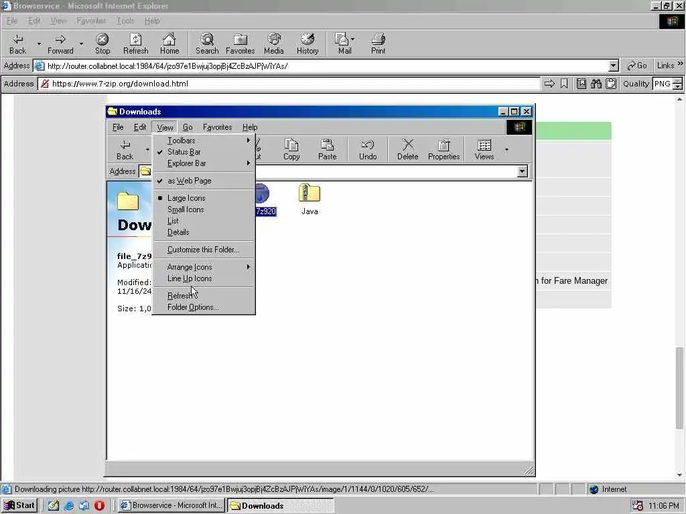Select List view mode
Viewport: 686px width, 514px height.
204,221
